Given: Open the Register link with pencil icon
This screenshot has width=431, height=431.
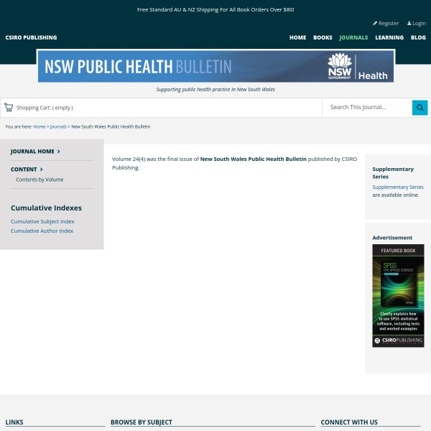Looking at the screenshot, I should point(386,23).
